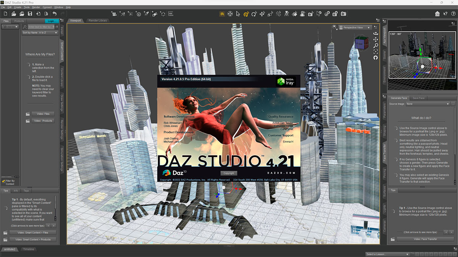Select the ActivePose tool icon
458x257 pixels.
pos(279,14)
